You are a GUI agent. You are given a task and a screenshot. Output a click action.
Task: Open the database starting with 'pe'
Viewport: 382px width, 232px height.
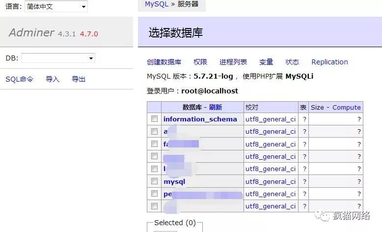203,195
